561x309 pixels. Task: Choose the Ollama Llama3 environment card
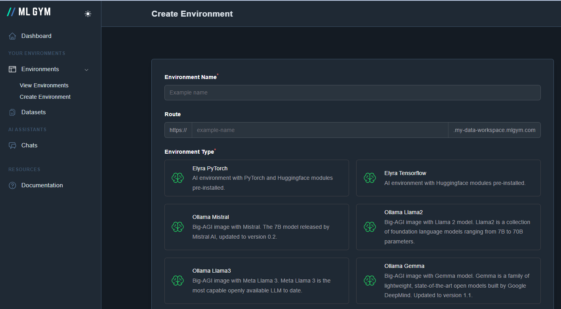coord(256,281)
